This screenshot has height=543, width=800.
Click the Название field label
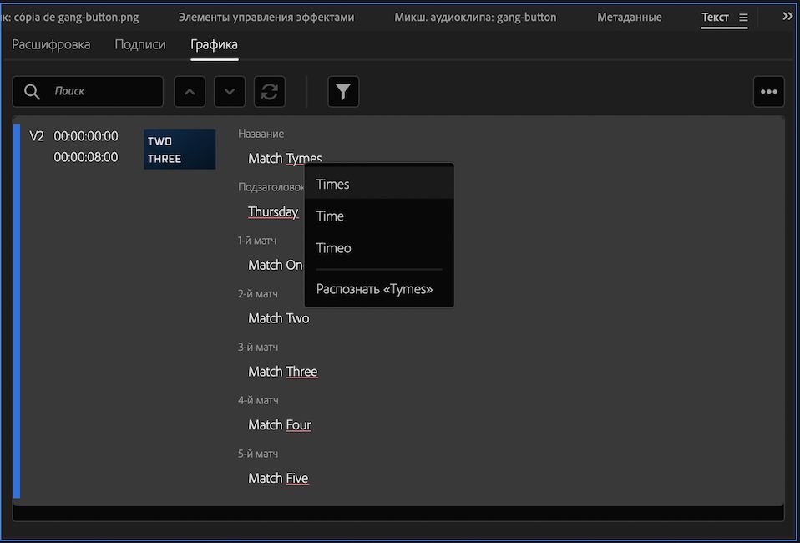tap(261, 134)
